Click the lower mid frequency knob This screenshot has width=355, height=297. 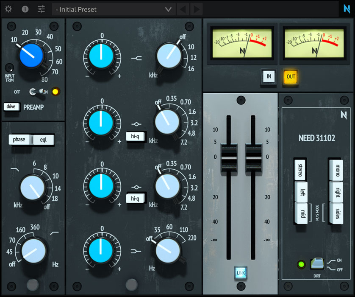(x=167, y=186)
